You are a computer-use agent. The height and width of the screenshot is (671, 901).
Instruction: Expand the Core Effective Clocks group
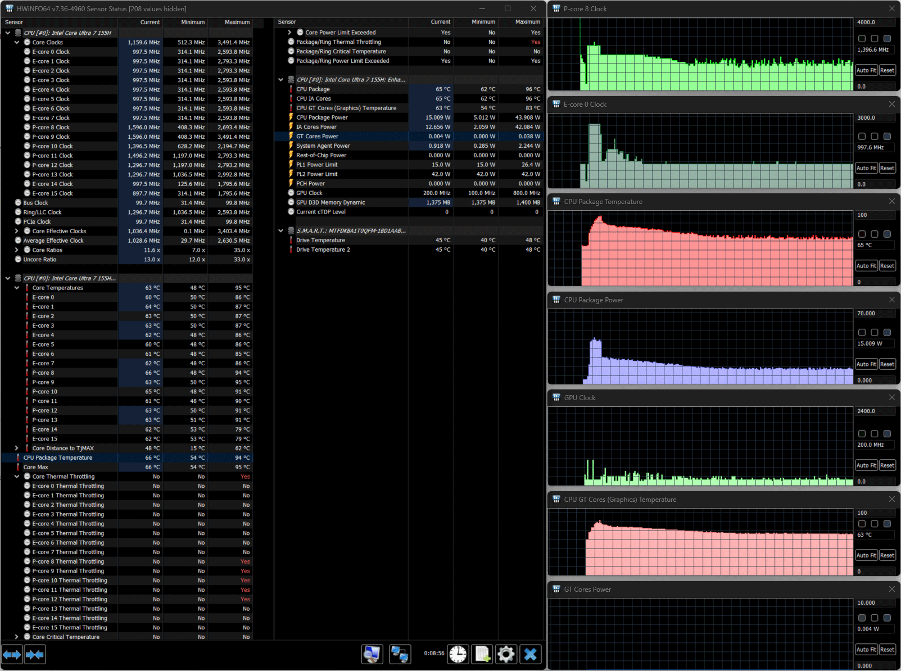coord(17,231)
